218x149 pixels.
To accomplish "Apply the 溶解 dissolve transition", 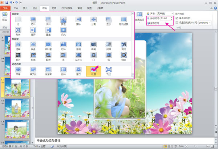I will tap(18, 46).
